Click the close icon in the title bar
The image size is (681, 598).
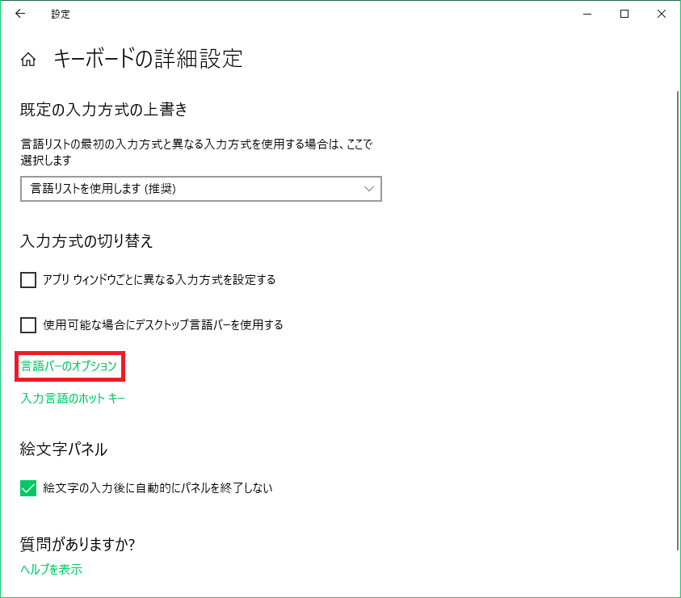pos(661,14)
